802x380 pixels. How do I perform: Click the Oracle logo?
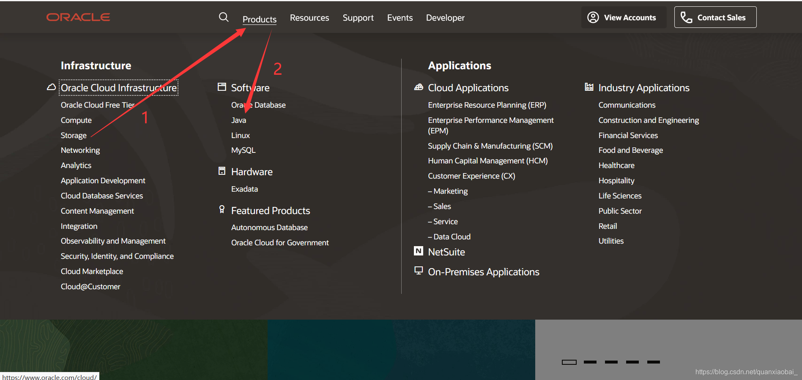(78, 17)
